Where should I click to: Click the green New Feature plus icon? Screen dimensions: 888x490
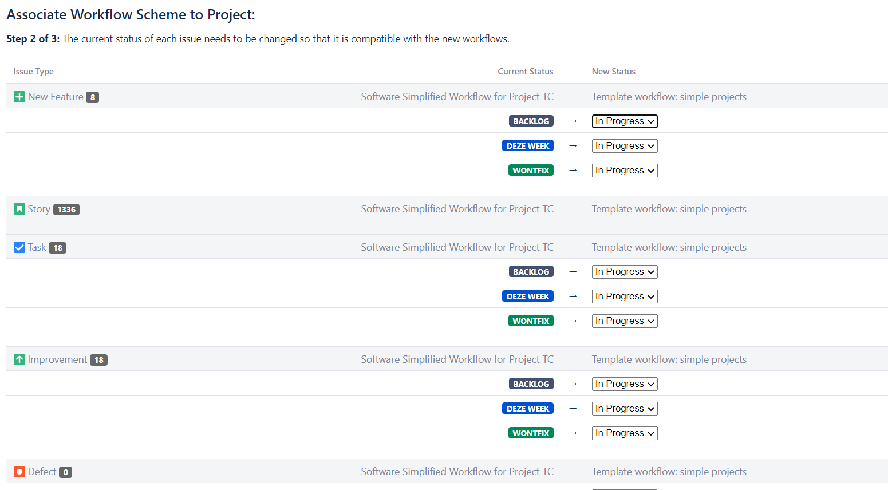click(x=19, y=97)
